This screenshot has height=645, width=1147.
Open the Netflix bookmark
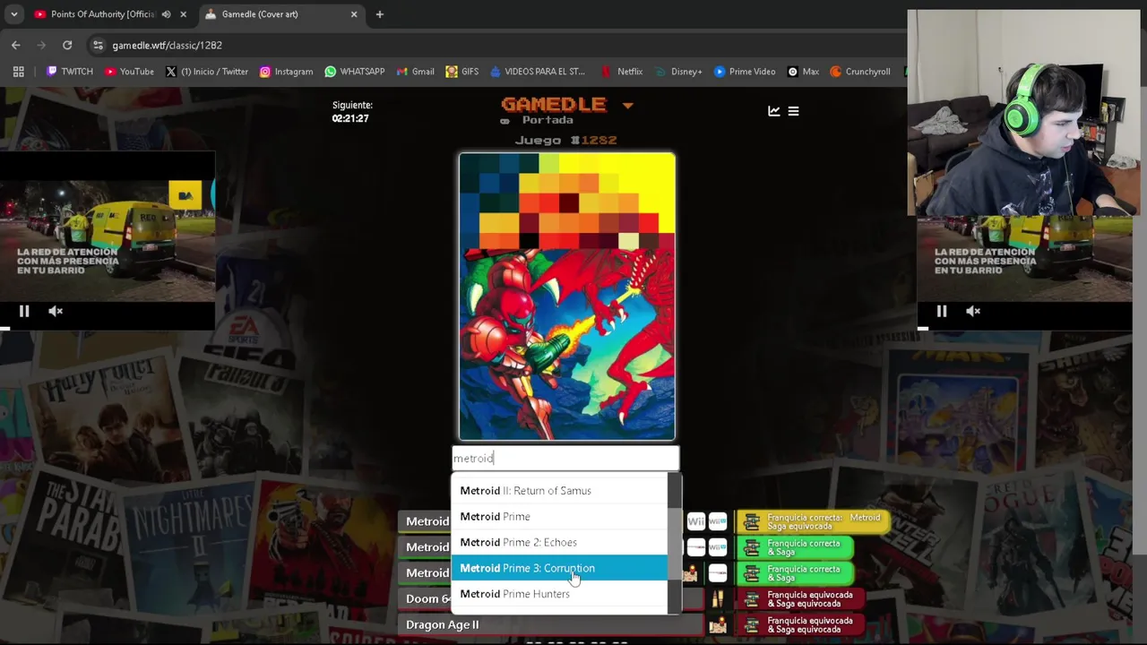click(622, 72)
